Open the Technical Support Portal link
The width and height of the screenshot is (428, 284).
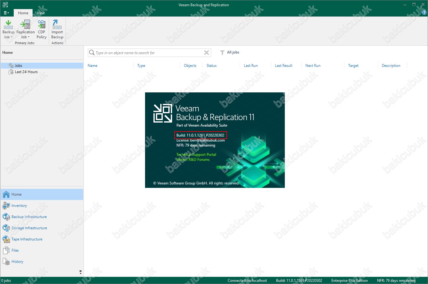(196, 155)
